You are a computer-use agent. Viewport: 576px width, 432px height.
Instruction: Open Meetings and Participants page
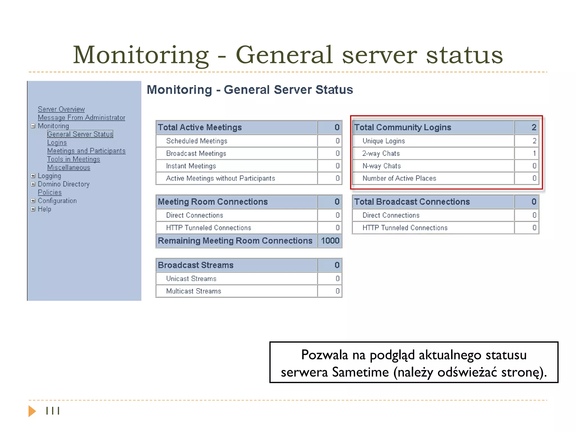86,151
